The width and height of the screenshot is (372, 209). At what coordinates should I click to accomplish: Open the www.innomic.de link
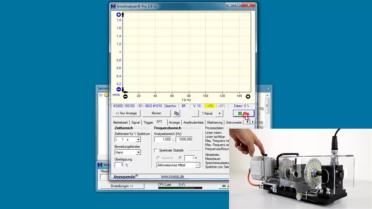(172, 176)
